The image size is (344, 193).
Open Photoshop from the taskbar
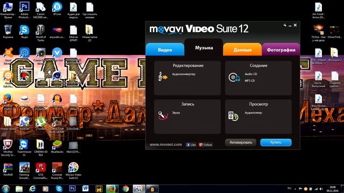point(72,188)
